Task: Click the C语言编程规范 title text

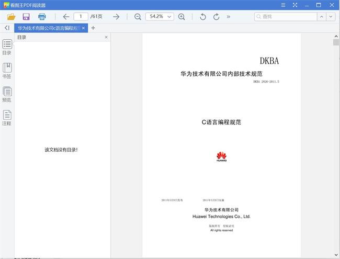Action: (221, 122)
